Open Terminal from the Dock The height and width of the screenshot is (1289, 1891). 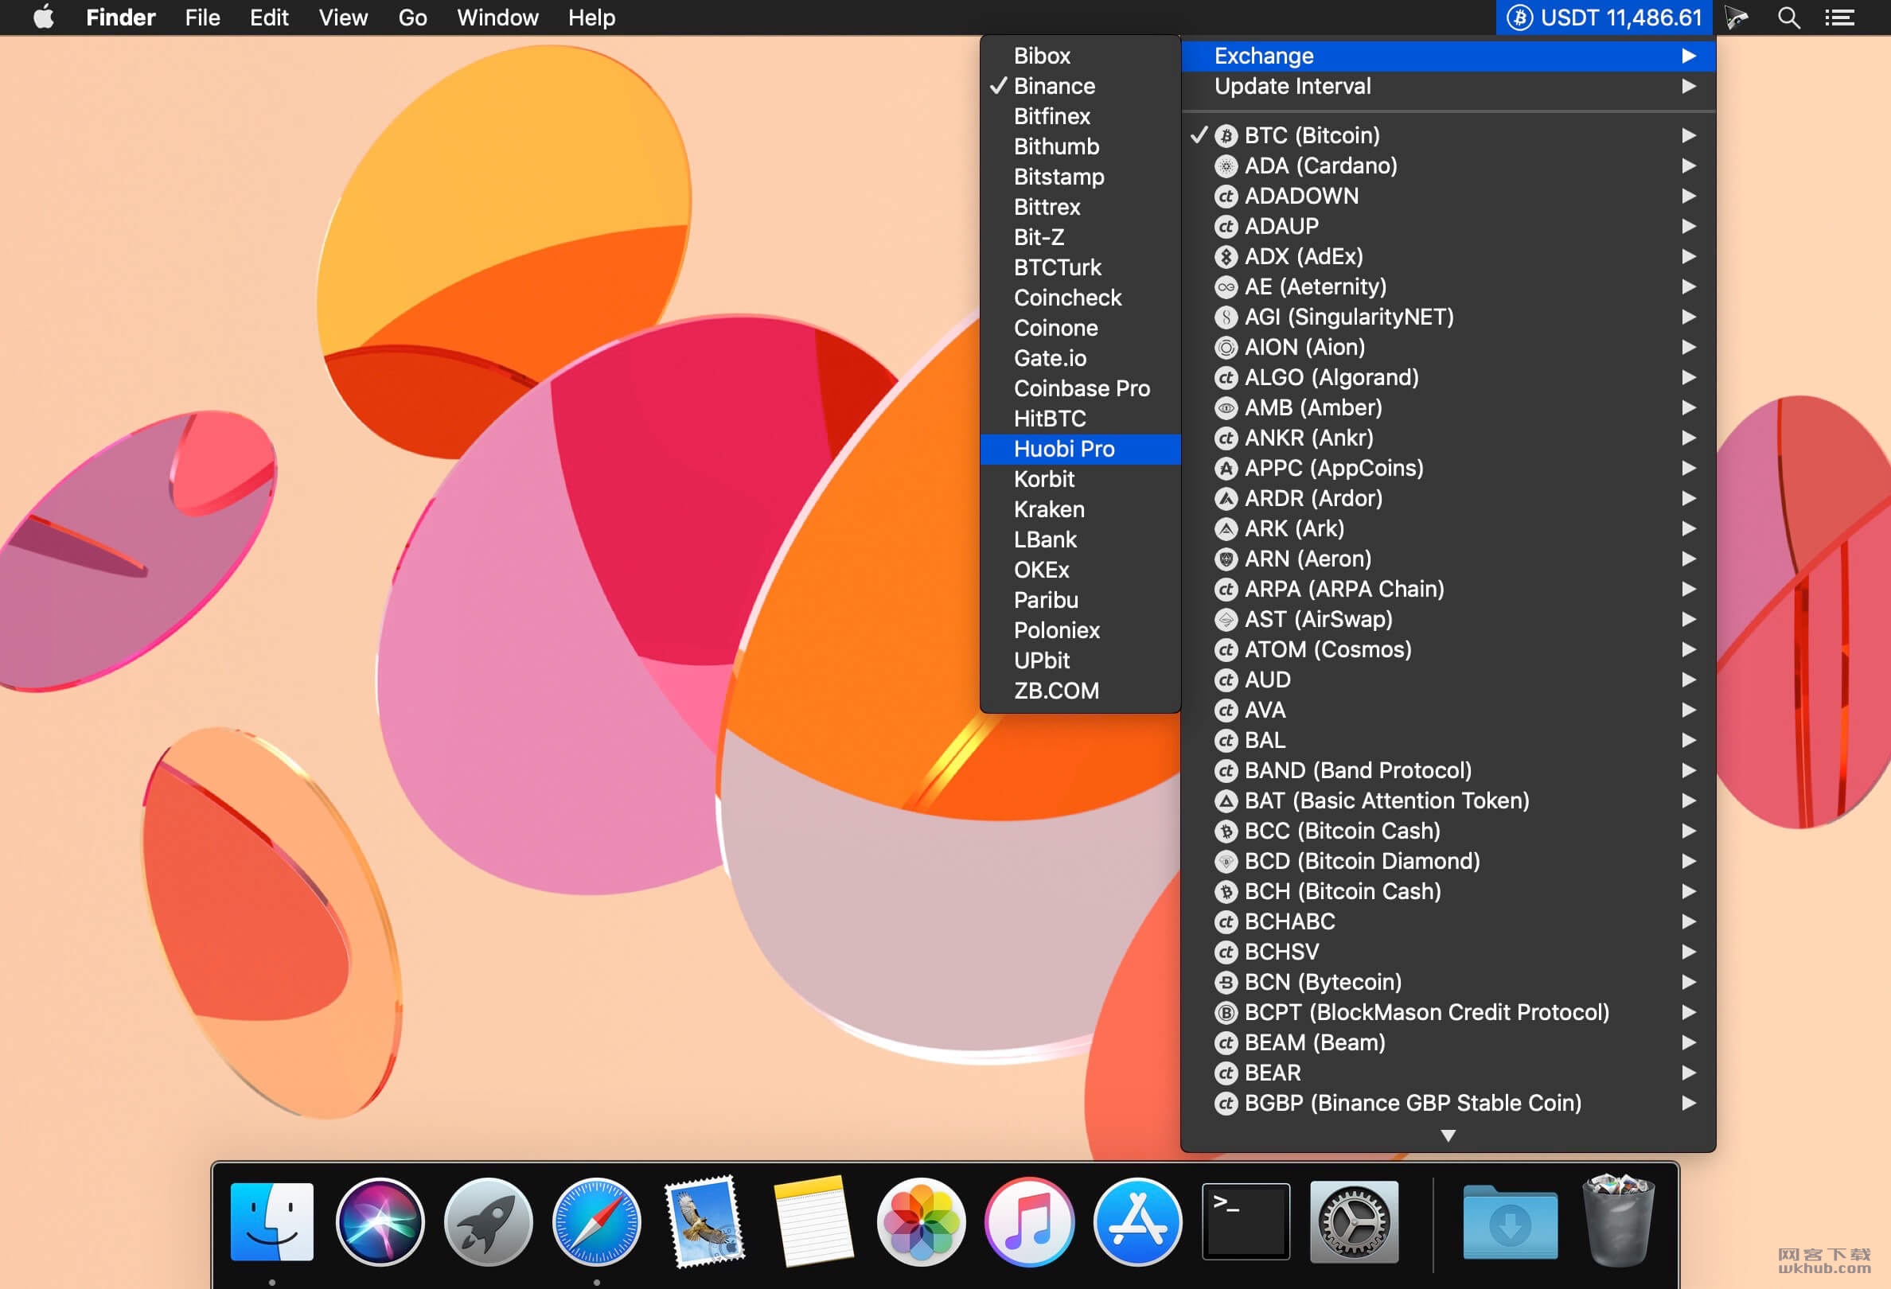(x=1246, y=1221)
